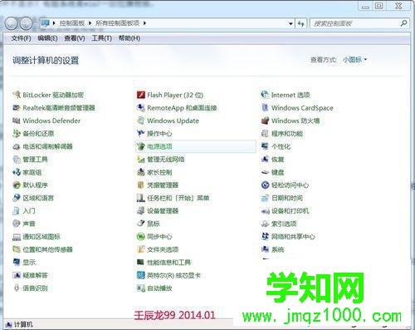Expand the arrow after 所有控制面板项 breadcrumb
Screen dimensions: 415x330
[x=144, y=23]
